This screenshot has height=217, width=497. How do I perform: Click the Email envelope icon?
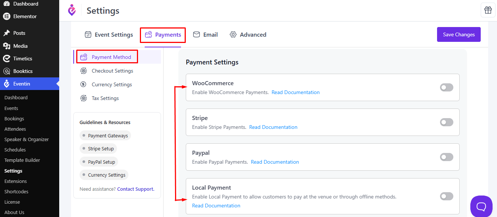197,34
